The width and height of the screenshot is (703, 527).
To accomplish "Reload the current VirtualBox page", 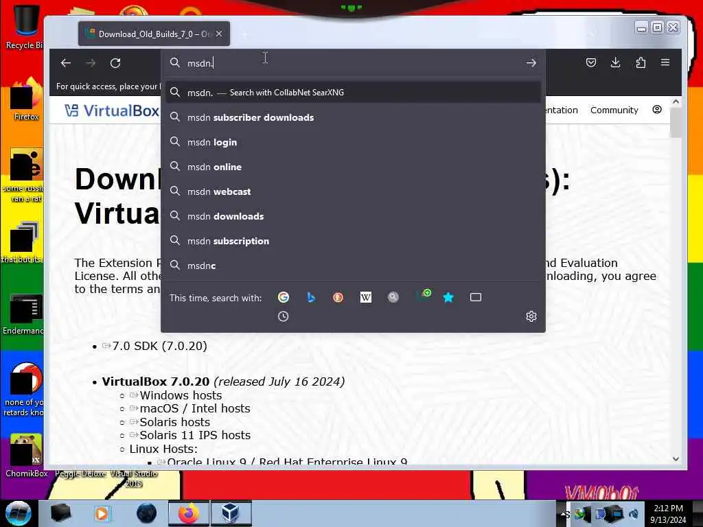I will click(115, 63).
